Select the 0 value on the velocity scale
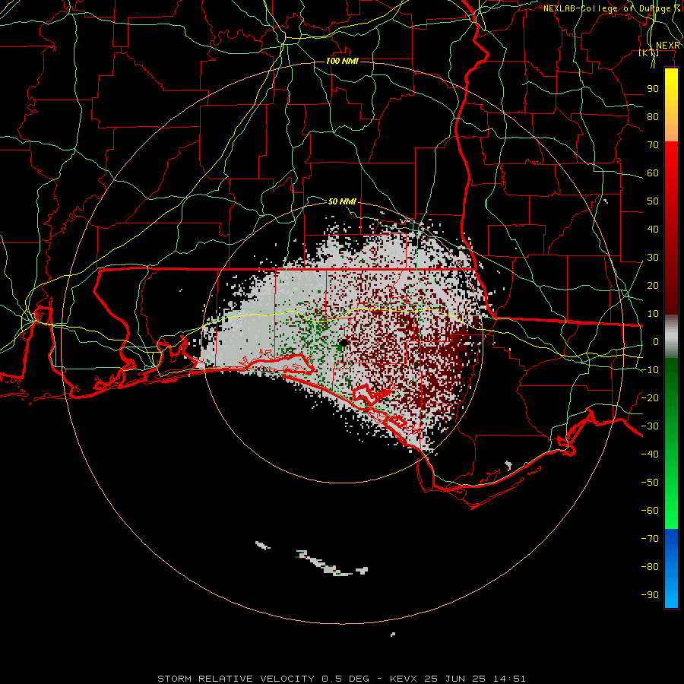Viewport: 684px width, 684px height. 656,342
